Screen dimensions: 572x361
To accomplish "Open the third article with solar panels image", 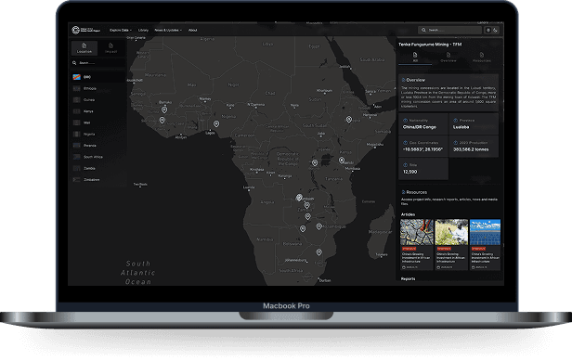I will 485,244.
